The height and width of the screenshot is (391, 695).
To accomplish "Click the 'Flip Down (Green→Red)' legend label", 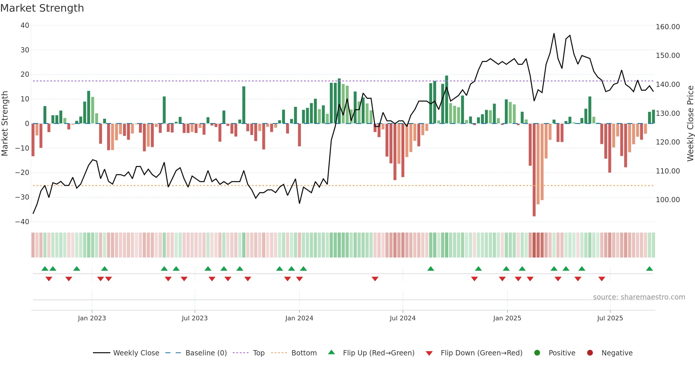I will [x=482, y=353].
